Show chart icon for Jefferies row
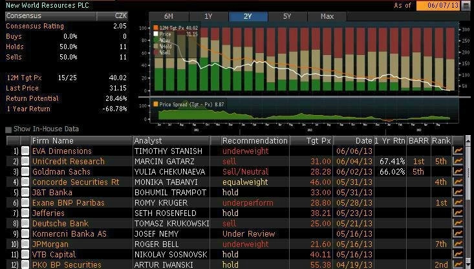The height and width of the screenshot is (269, 474). click(458, 213)
